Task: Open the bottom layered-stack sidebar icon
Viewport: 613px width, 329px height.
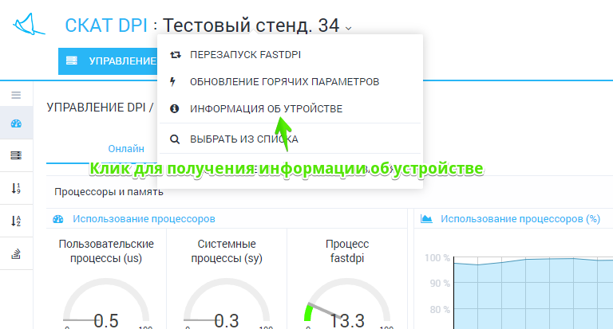Action: [16, 253]
